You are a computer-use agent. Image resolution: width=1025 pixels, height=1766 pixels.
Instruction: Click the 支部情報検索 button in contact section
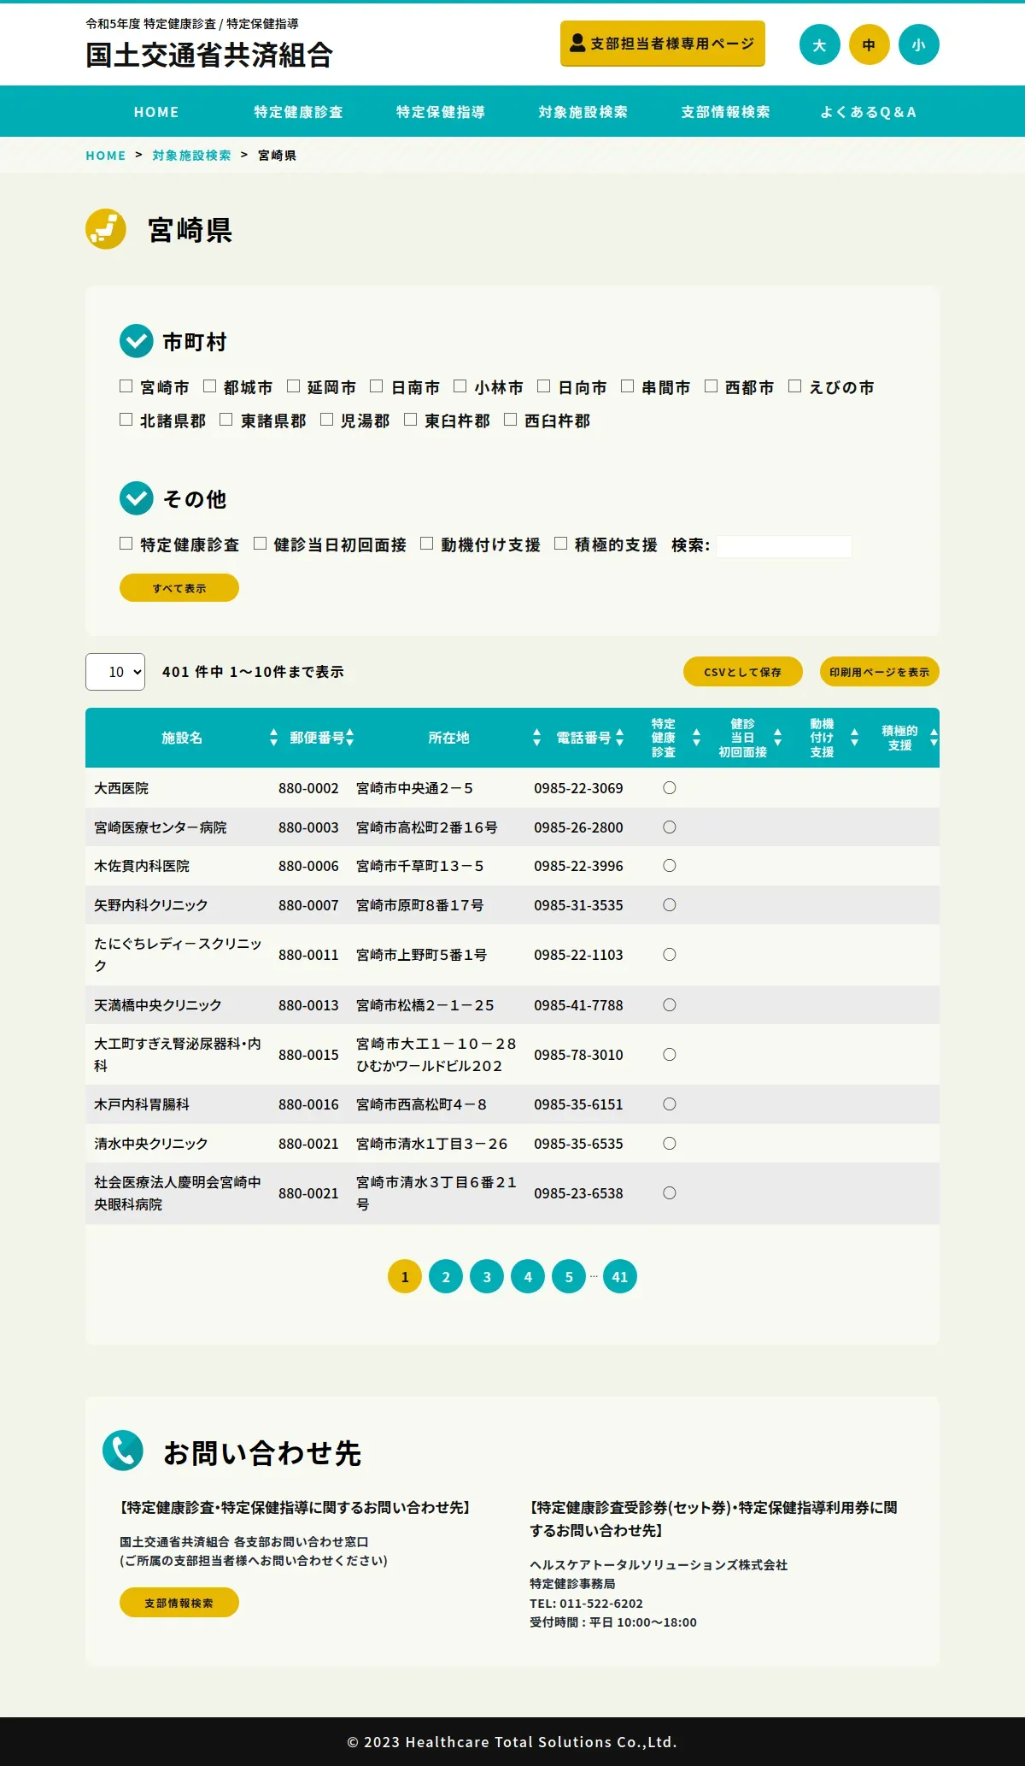179,1603
